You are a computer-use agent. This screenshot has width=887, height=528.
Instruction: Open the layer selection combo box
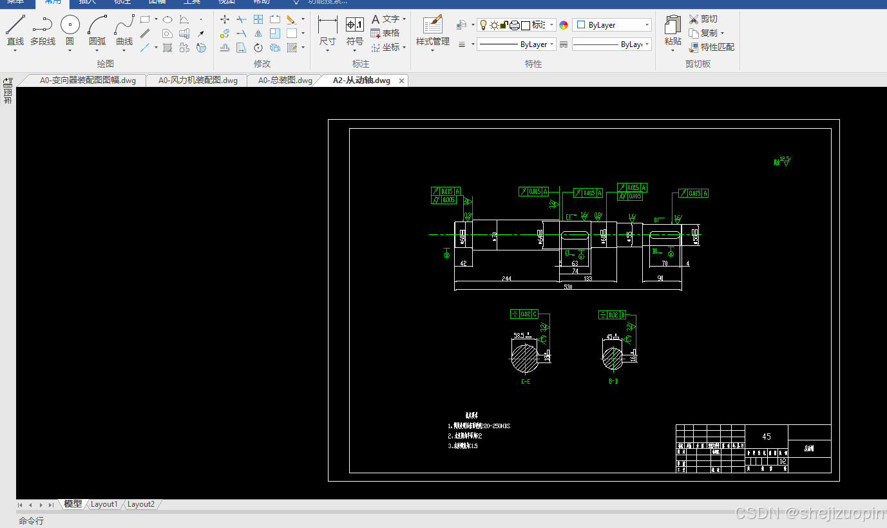click(x=516, y=25)
